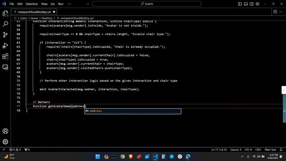Click the 'if (interaction == "sit")' line

click(63, 42)
